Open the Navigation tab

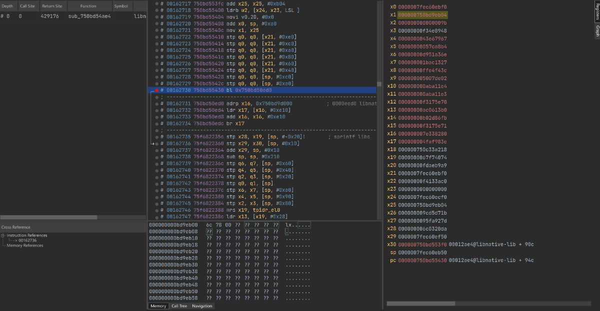202,306
